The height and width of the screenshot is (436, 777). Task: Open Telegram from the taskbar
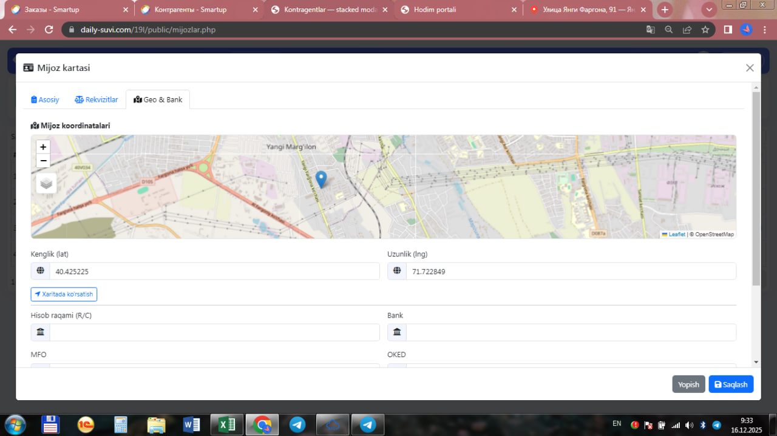(297, 424)
